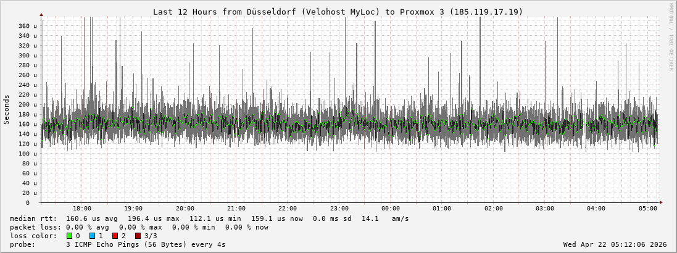Viewport: 677px width, 253px height.
Task: Select the 05:00 time axis label
Action: pos(648,209)
